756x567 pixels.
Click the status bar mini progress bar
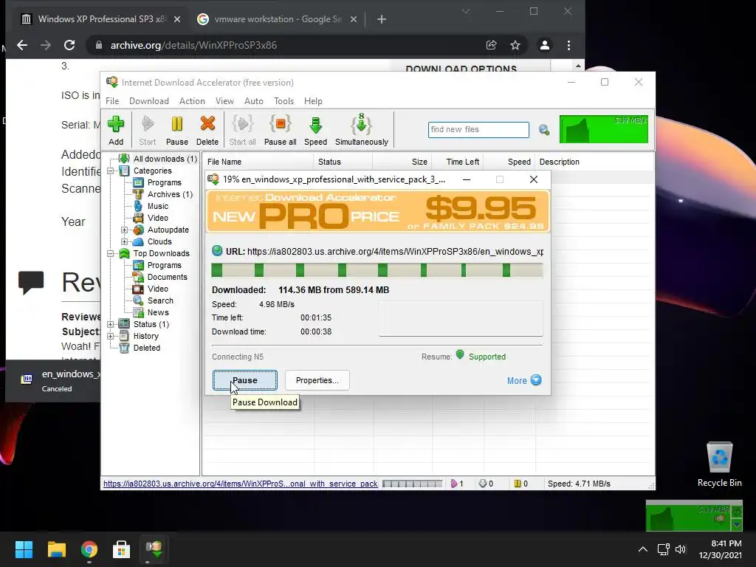(412, 484)
